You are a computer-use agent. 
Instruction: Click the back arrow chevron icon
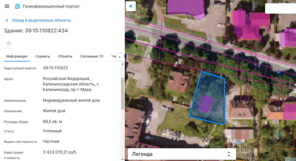(x=7, y=20)
